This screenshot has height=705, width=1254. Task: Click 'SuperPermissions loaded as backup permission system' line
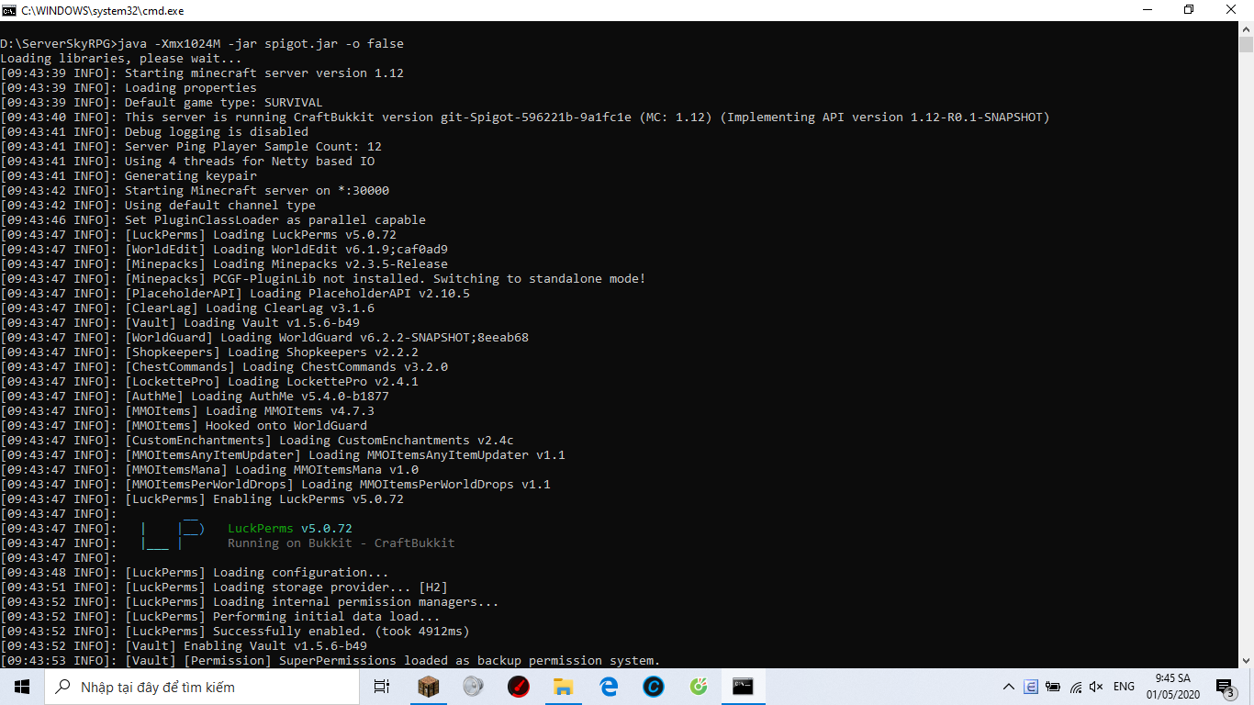330,661
